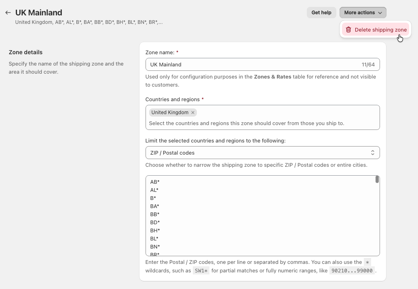Viewport: 418px width, 289px height.
Task: Click the trash icon beside Delete shipping zone
Action: click(348, 30)
